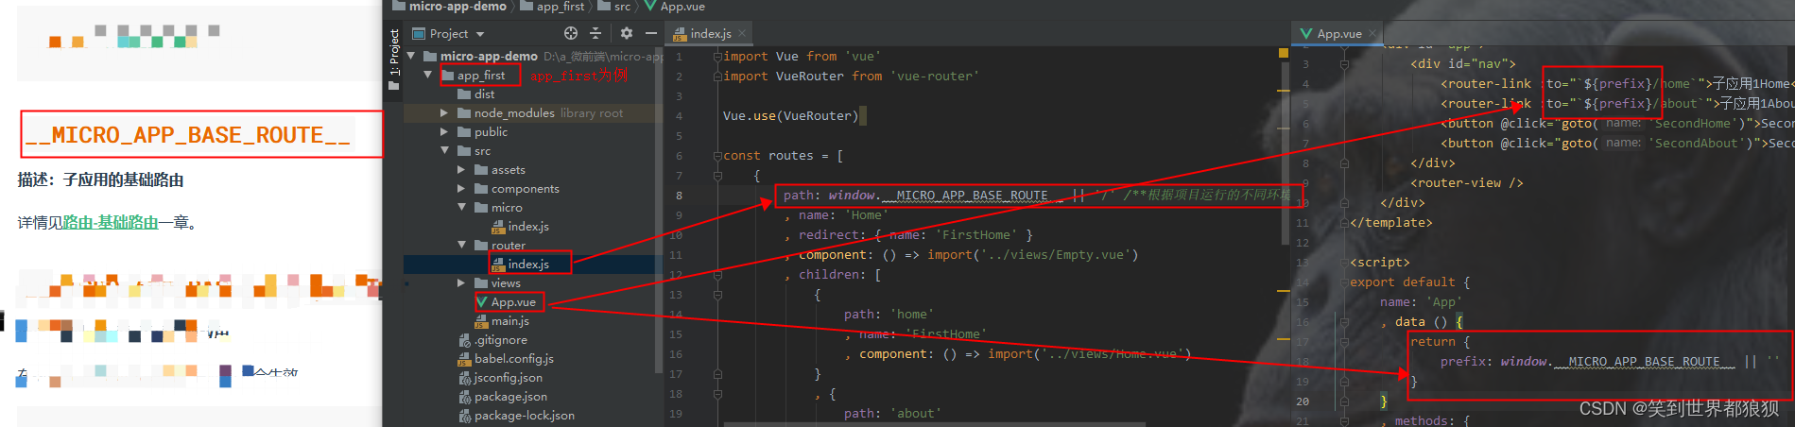Click the 'const routes = [' code line
This screenshot has height=427, width=1795.
coord(783,156)
